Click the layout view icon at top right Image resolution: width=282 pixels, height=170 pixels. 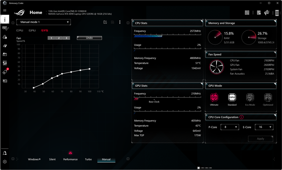[247, 12]
